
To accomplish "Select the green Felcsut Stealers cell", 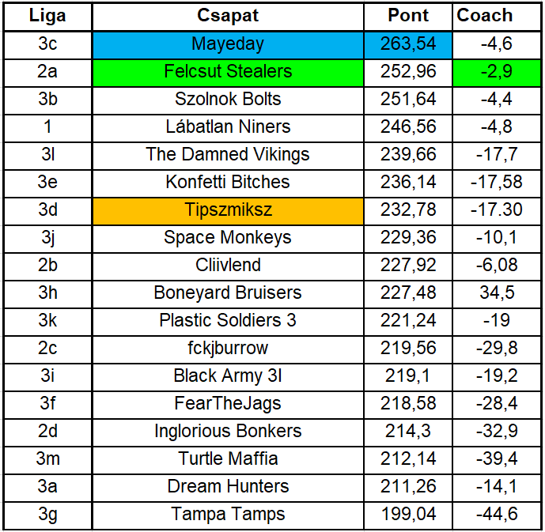I will click(228, 71).
